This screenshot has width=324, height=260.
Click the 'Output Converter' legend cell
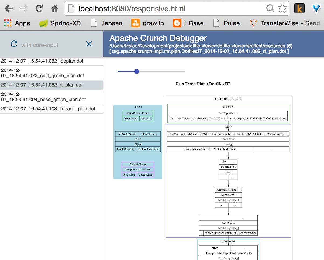[149, 149]
